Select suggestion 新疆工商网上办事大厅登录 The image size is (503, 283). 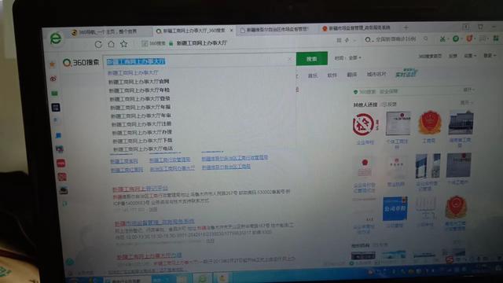140,99
